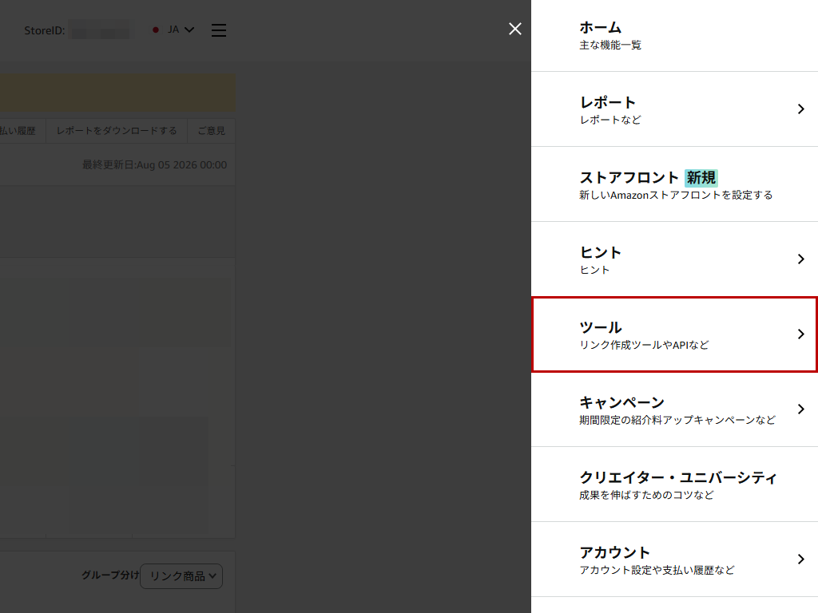Image resolution: width=818 pixels, height=613 pixels.
Task: Click レポートをダウンロードする tab
Action: click(x=117, y=131)
